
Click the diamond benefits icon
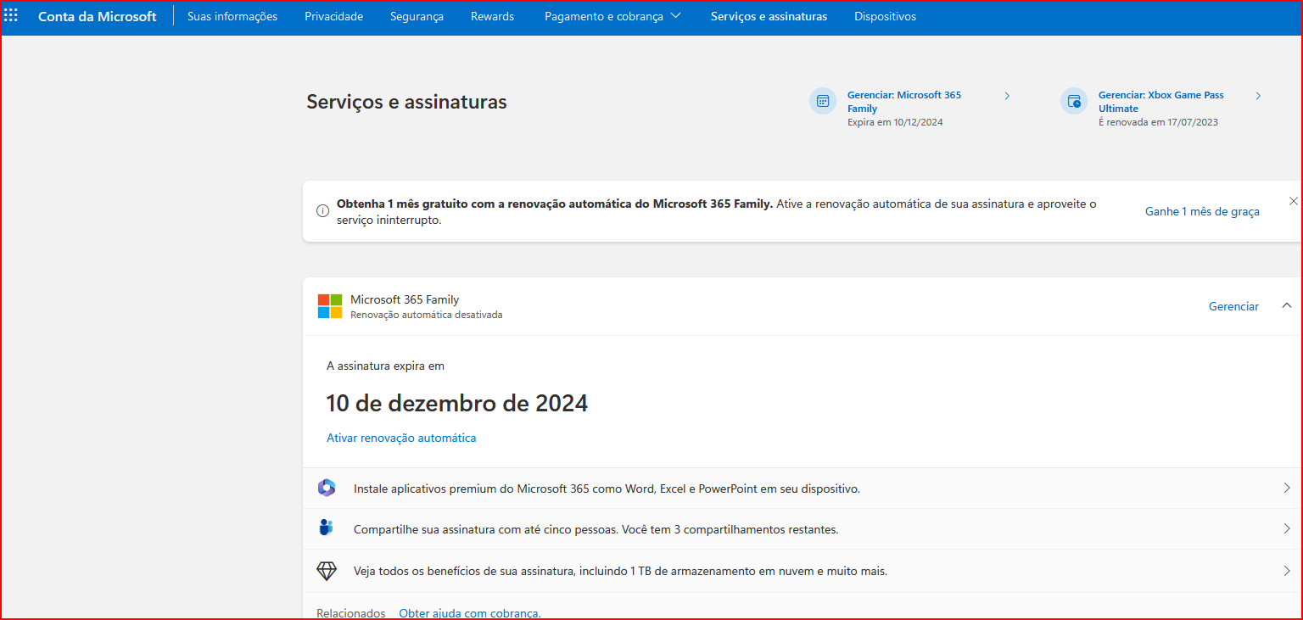pyautogui.click(x=327, y=571)
